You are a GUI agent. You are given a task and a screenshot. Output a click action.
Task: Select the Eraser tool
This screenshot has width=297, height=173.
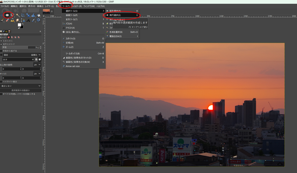pyautogui.click(x=7, y=20)
